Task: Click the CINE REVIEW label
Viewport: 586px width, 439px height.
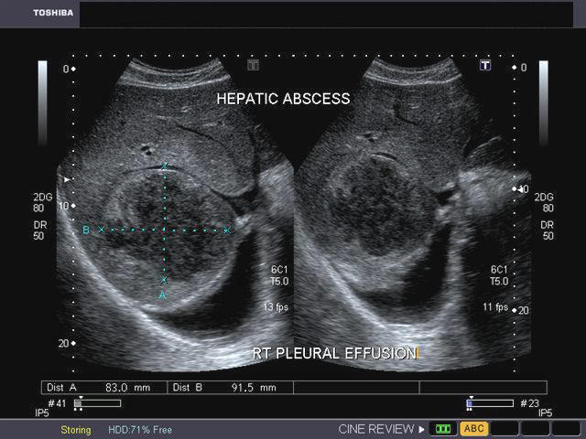Action: (x=375, y=428)
